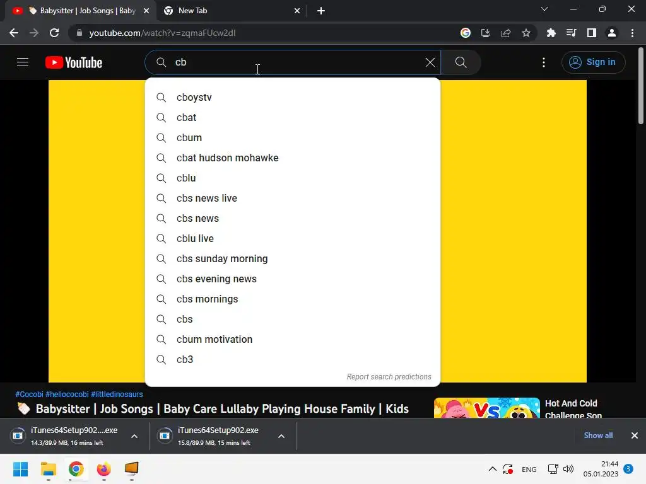Viewport: 646px width, 484px height.
Task: Choose suggestion cbat hudson mohawke
Action: [x=293, y=158]
